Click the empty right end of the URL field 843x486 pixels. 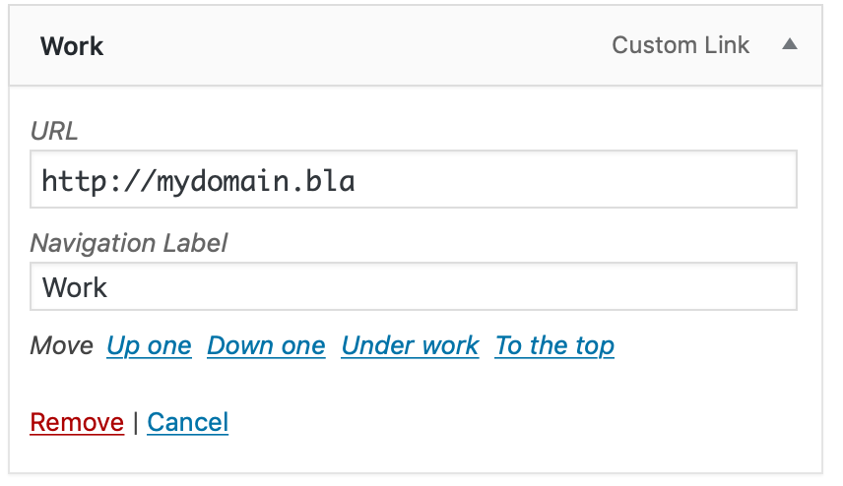point(689,180)
